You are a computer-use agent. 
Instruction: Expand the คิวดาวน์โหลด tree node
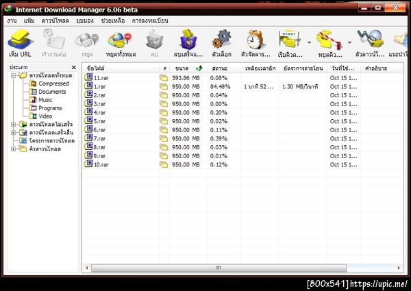pyautogui.click(x=14, y=149)
